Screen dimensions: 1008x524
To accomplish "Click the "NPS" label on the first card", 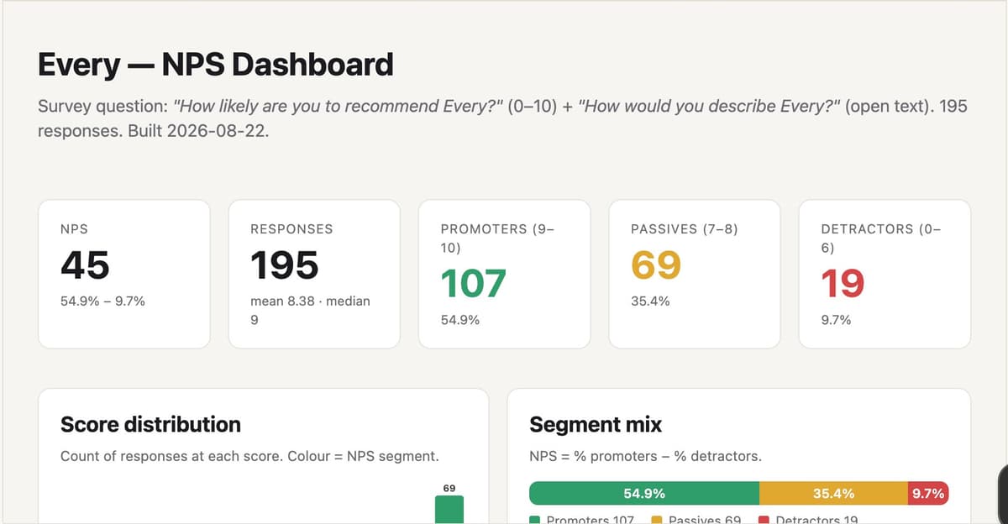I will pyautogui.click(x=74, y=228).
